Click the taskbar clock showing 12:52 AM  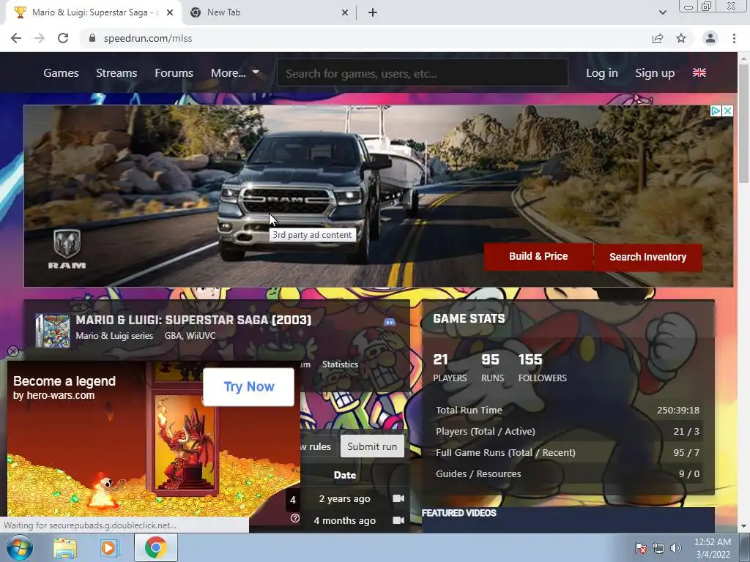coord(713,548)
